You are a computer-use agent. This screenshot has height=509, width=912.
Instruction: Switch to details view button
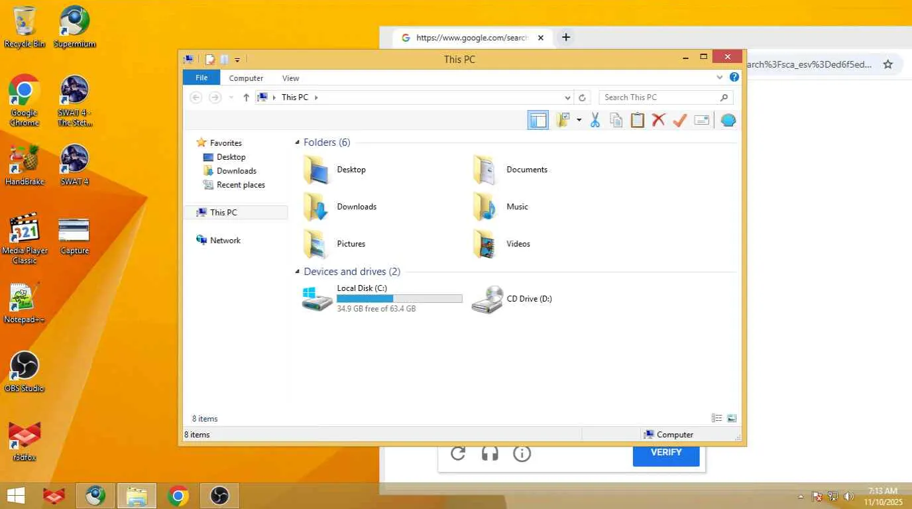coord(717,418)
